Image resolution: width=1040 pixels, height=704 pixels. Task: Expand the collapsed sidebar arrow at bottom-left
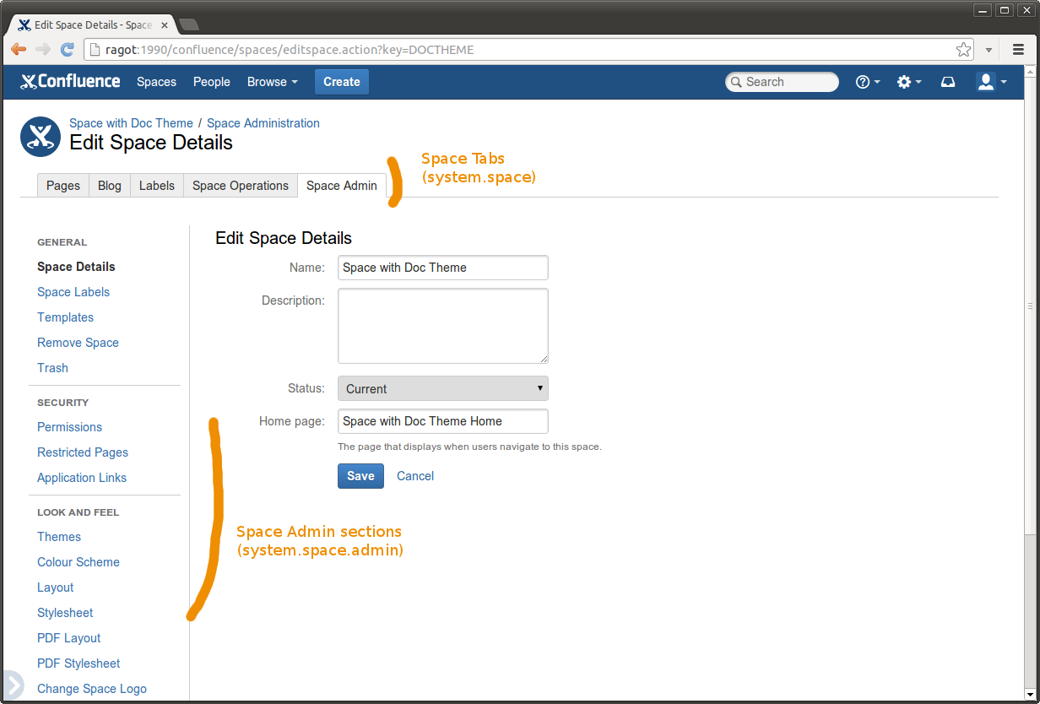13,685
